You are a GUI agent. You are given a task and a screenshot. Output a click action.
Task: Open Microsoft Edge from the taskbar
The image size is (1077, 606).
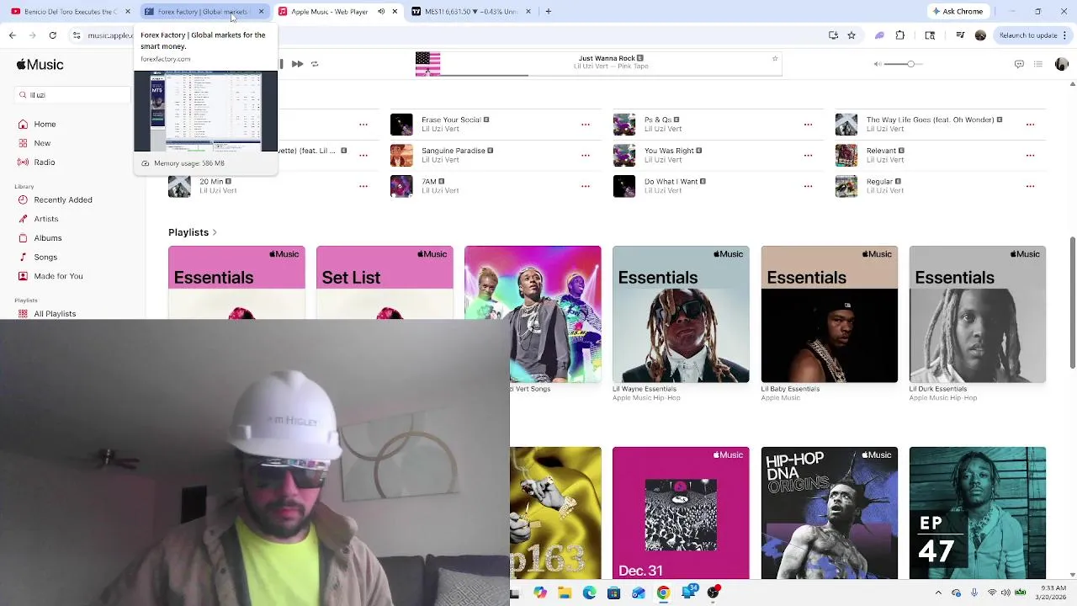589,593
